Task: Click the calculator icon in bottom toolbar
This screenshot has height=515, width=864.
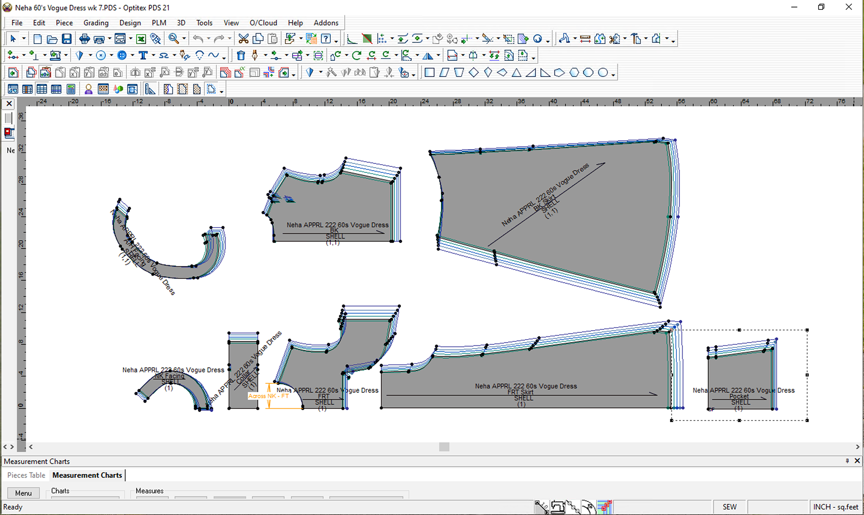Action: pos(71,89)
